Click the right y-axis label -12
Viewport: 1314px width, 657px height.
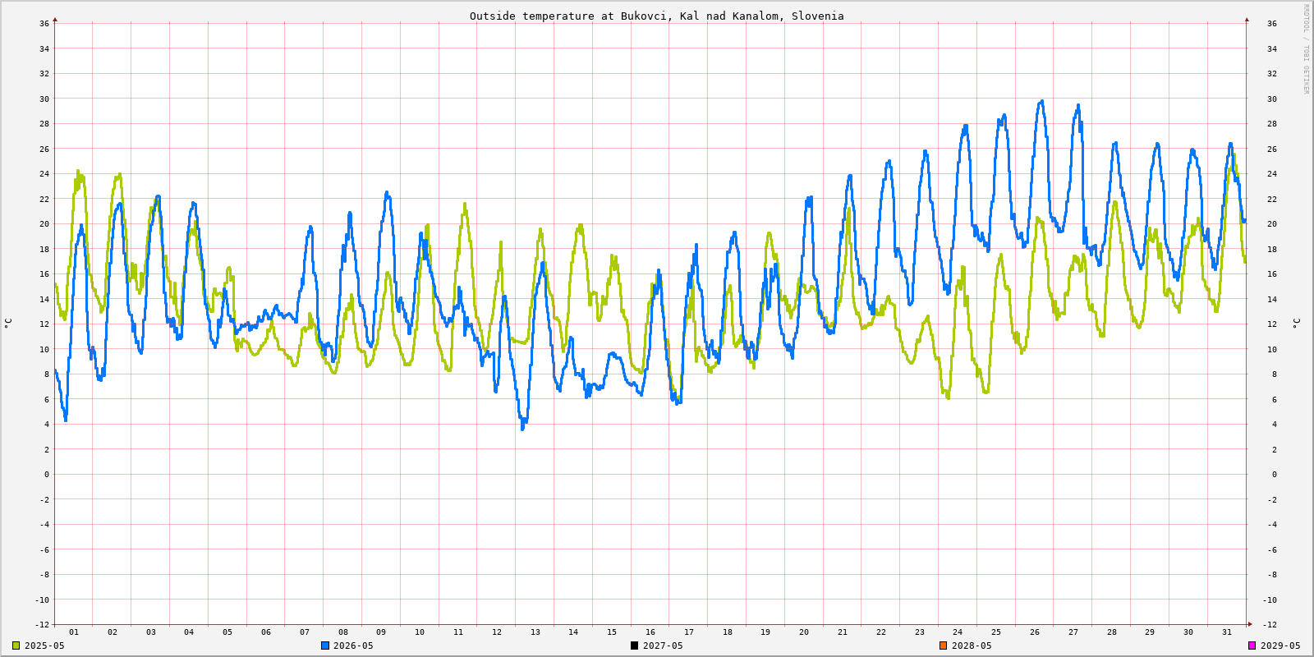tap(1269, 625)
